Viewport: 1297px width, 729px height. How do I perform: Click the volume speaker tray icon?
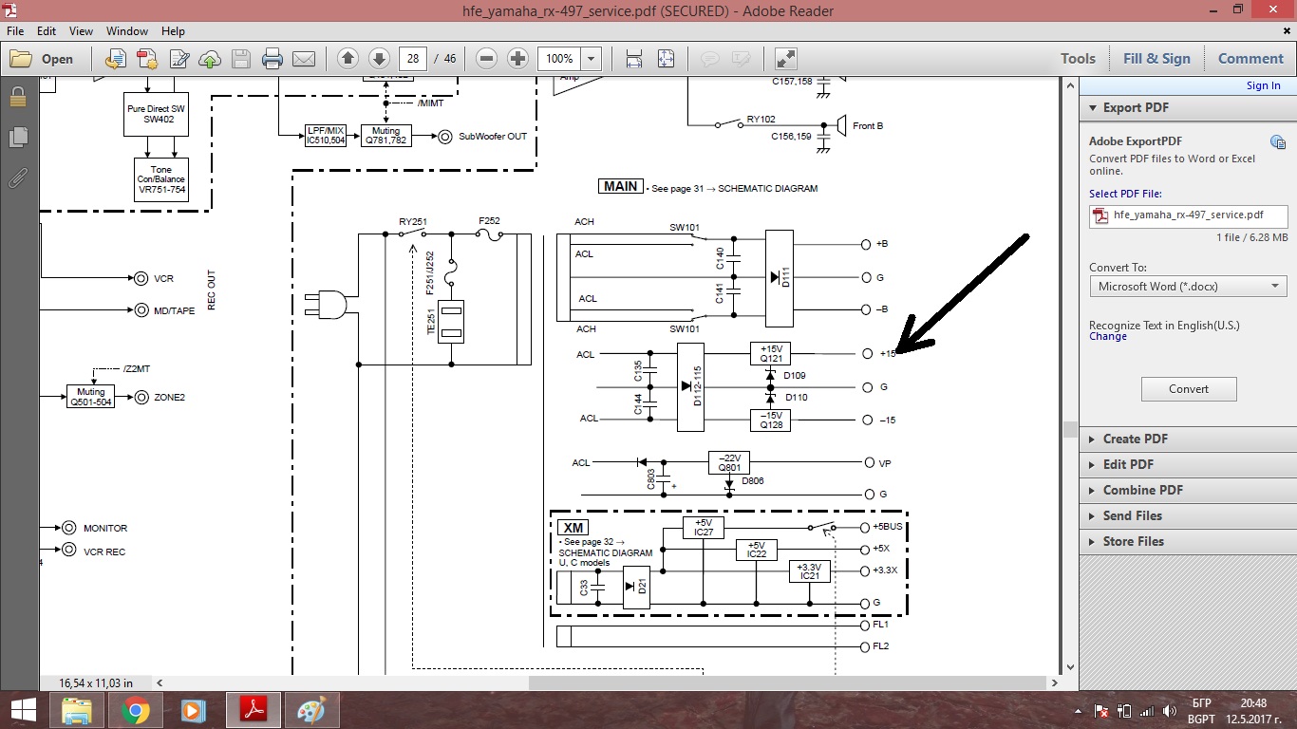1169,711
